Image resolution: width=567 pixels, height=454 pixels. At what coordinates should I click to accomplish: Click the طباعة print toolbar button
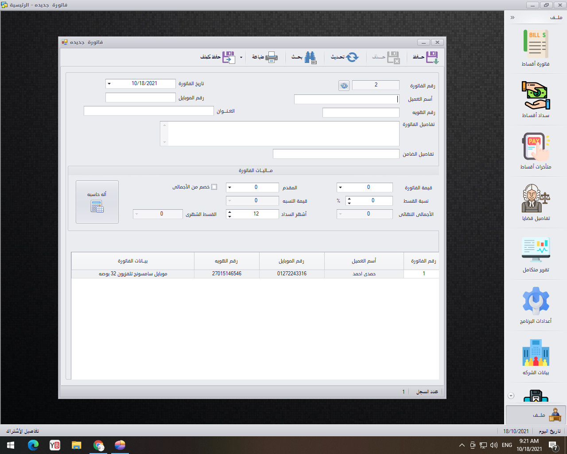(x=265, y=57)
